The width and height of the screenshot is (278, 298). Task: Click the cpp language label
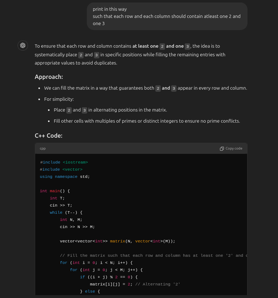pyautogui.click(x=43, y=148)
